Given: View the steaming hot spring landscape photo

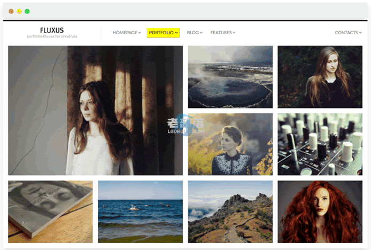Looking at the screenshot, I should coord(230,77).
